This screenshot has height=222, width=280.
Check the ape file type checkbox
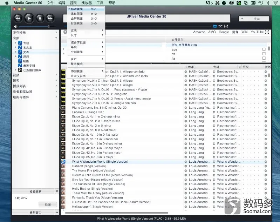click(264, 49)
